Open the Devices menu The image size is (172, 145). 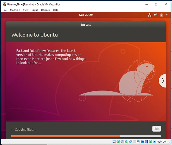point(45,10)
